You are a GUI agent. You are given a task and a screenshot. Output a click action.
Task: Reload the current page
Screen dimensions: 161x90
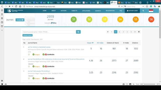pyautogui.click(x=16, y=6)
